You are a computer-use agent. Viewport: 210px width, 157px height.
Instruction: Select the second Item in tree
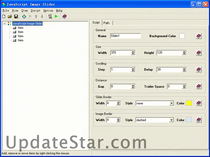[20, 32]
